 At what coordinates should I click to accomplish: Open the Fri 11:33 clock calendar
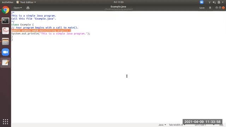point(119,2)
